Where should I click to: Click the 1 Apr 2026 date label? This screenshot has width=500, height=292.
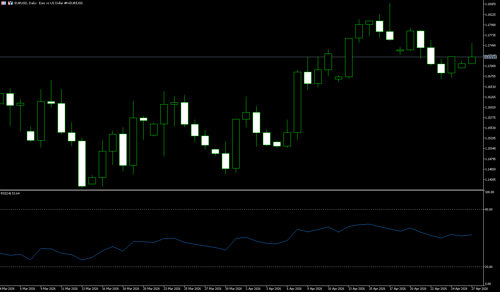coord(253,289)
